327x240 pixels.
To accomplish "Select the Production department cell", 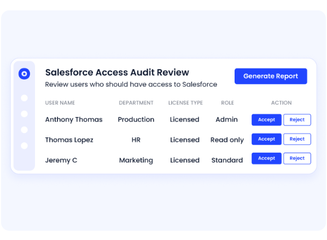I will coord(136,119).
